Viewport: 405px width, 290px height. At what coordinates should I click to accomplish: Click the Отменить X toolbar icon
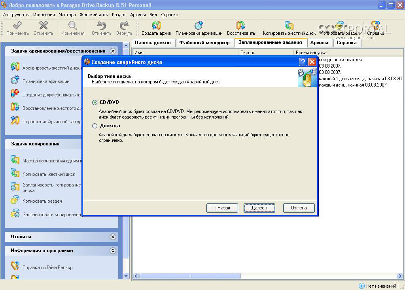pyautogui.click(x=44, y=25)
